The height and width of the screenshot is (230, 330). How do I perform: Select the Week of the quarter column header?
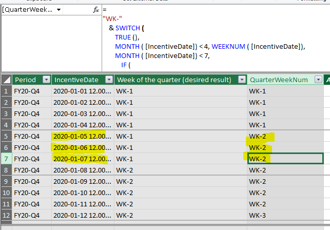[x=174, y=80]
